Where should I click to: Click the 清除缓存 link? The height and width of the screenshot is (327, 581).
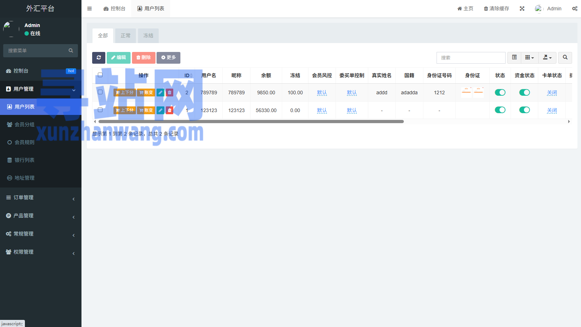point(496,9)
